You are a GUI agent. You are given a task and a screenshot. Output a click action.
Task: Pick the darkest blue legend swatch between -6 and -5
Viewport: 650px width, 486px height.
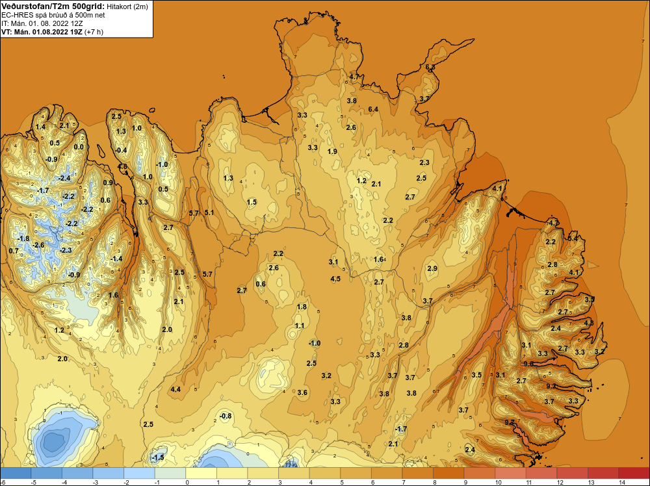tap(16, 473)
